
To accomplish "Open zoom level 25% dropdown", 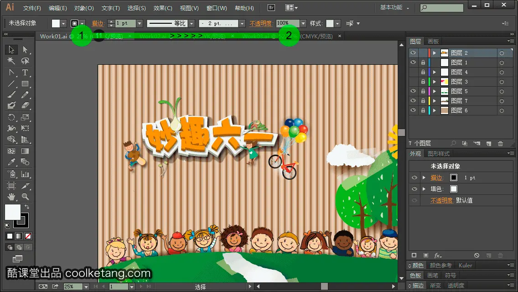I will [86, 287].
